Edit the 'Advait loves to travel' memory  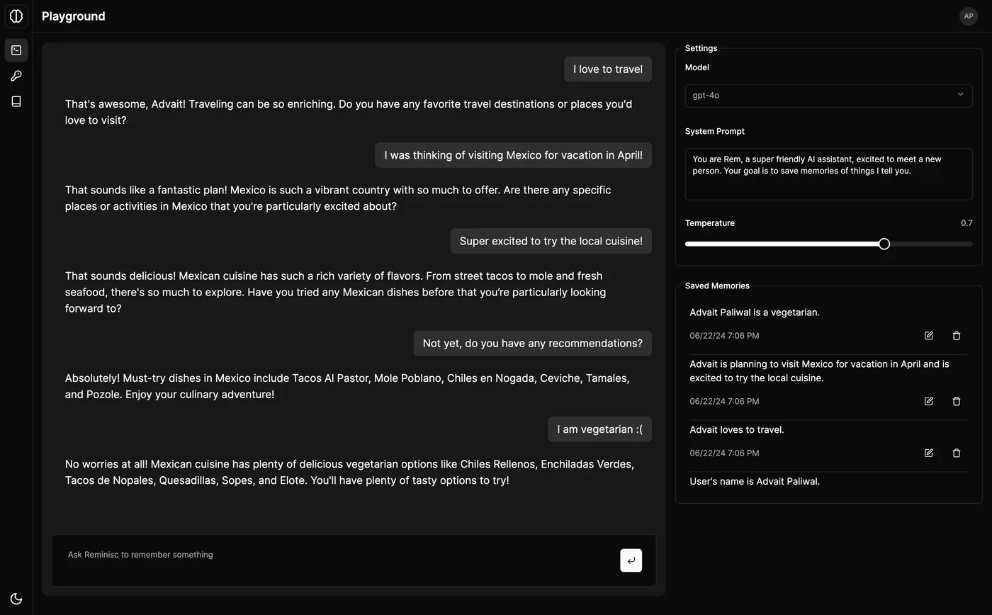click(928, 453)
